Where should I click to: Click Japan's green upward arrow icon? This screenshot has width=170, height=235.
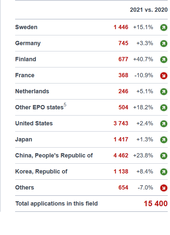[164, 140]
